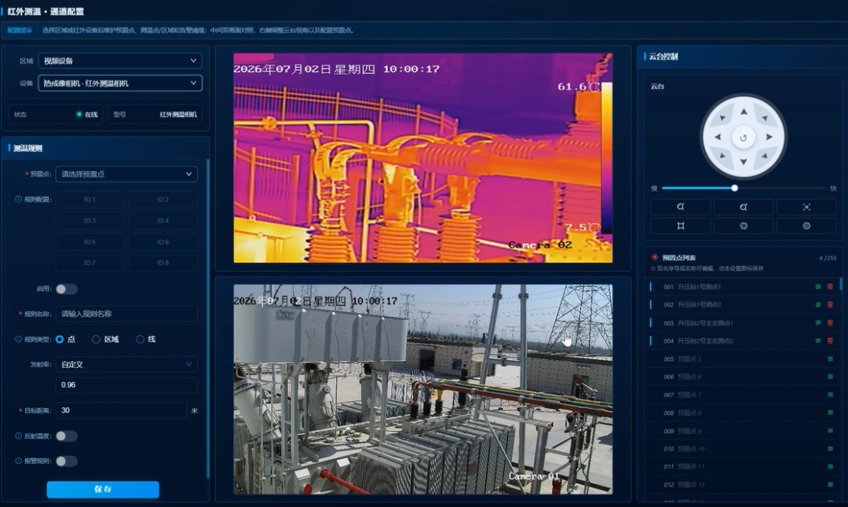Screen dimensions: 848x507
Task: Save the rule with 保存 button
Action: [x=103, y=489]
